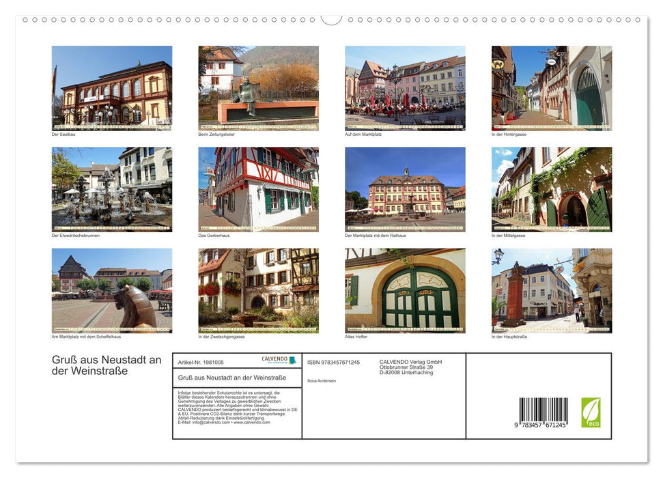This screenshot has width=663, height=478.
Task: Select the In der Zwetschgengasse photo
Action: point(258,290)
